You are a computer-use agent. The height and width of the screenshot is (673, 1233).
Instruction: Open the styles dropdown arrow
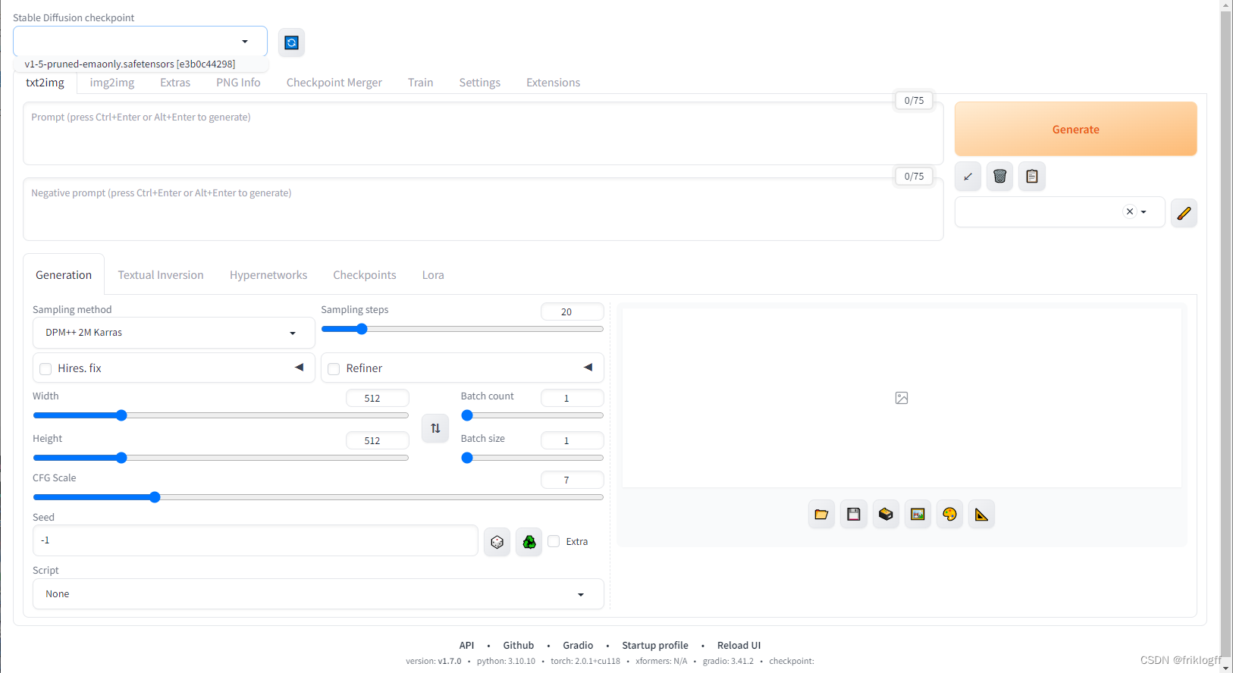1144,212
